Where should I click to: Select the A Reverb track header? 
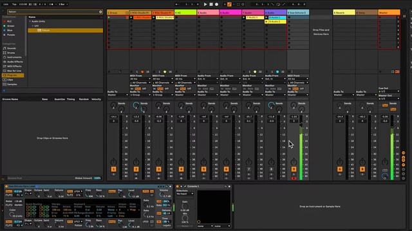[x=344, y=13]
